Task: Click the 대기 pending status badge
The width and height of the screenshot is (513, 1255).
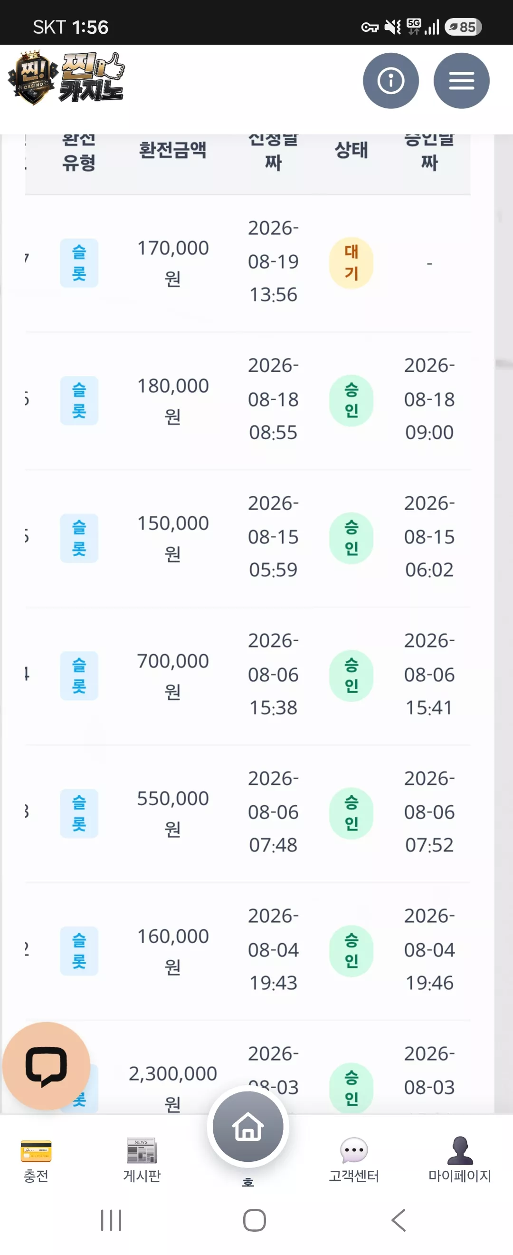Action: pyautogui.click(x=351, y=262)
